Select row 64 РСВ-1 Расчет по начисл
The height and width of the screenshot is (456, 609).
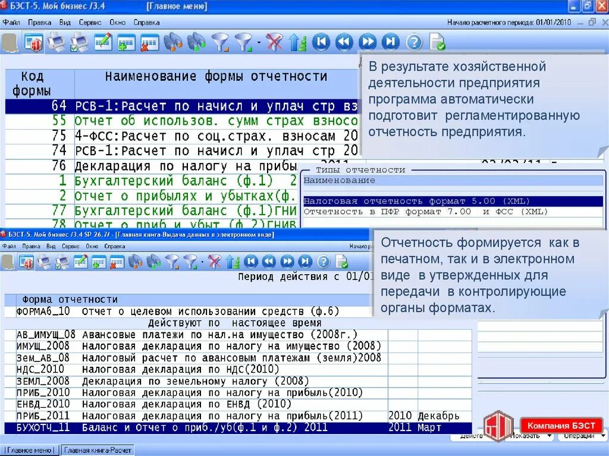(x=182, y=106)
